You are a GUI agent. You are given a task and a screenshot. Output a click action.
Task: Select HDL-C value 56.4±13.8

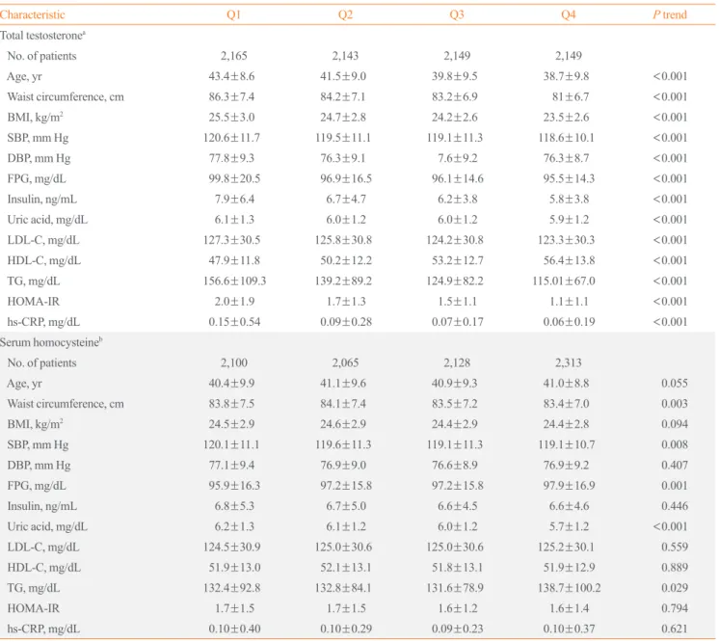point(569,260)
